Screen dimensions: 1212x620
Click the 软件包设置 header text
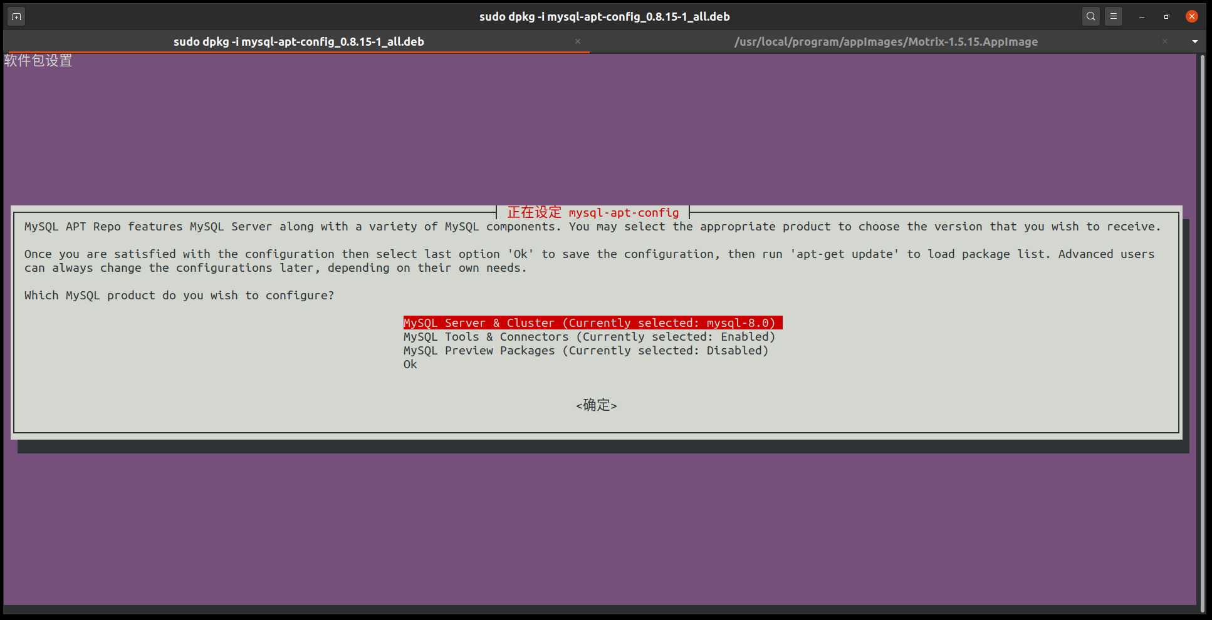point(38,61)
